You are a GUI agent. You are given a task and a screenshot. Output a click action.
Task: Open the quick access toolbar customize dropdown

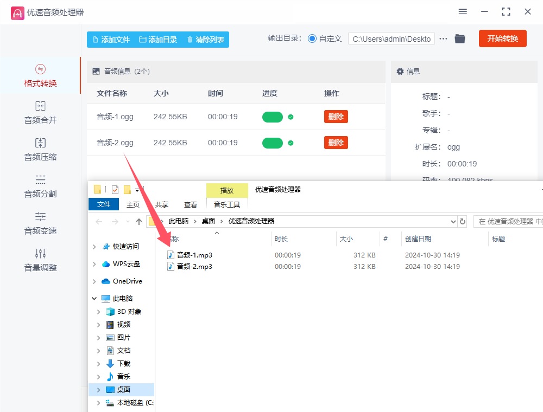[137, 190]
